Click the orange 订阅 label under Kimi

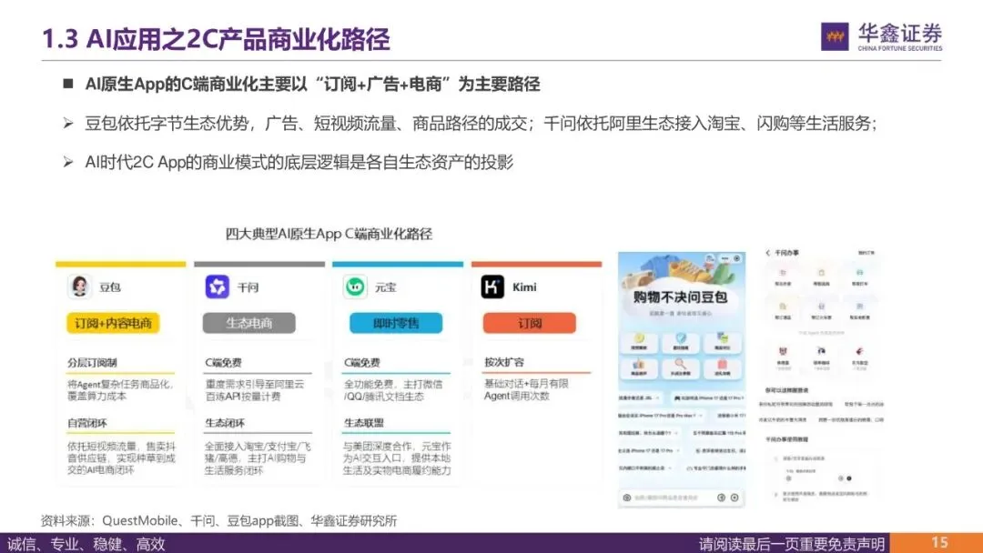click(x=529, y=323)
